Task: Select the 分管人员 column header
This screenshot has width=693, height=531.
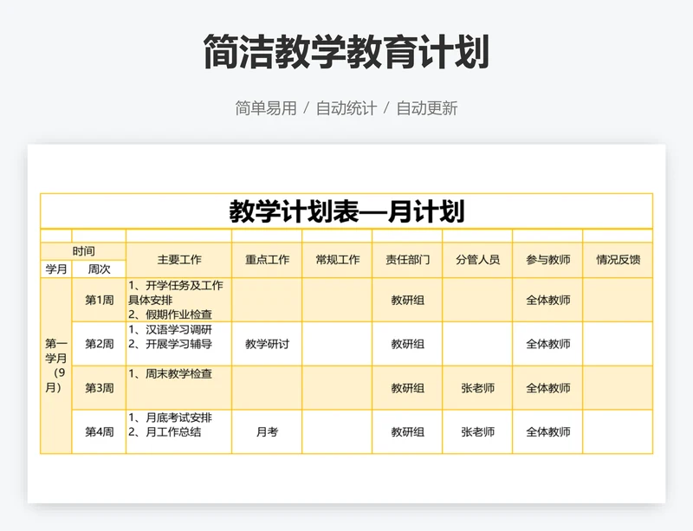Action: [x=478, y=260]
